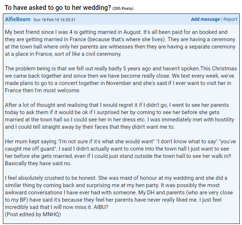
Task: Click the 'Basically they have said no.' sentence
Action: tap(38, 163)
